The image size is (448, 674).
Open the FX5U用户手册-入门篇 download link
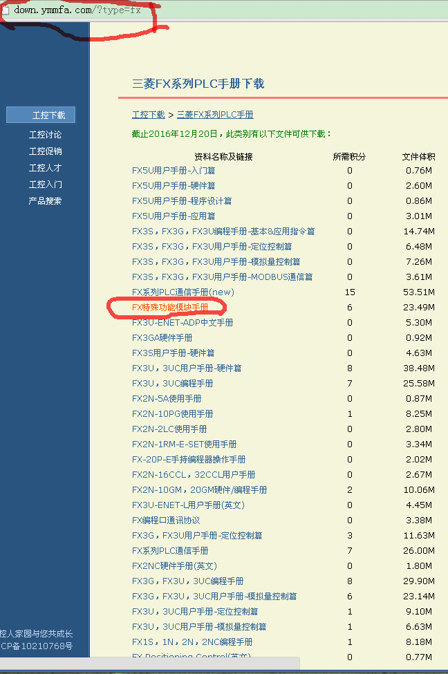(174, 171)
